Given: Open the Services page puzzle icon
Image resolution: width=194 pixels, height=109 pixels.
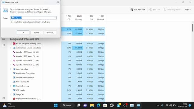Looking at the screenshot, I should (4, 45).
